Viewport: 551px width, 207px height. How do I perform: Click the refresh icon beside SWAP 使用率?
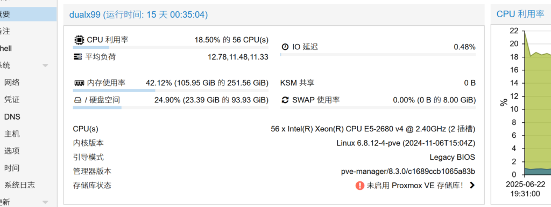285,100
